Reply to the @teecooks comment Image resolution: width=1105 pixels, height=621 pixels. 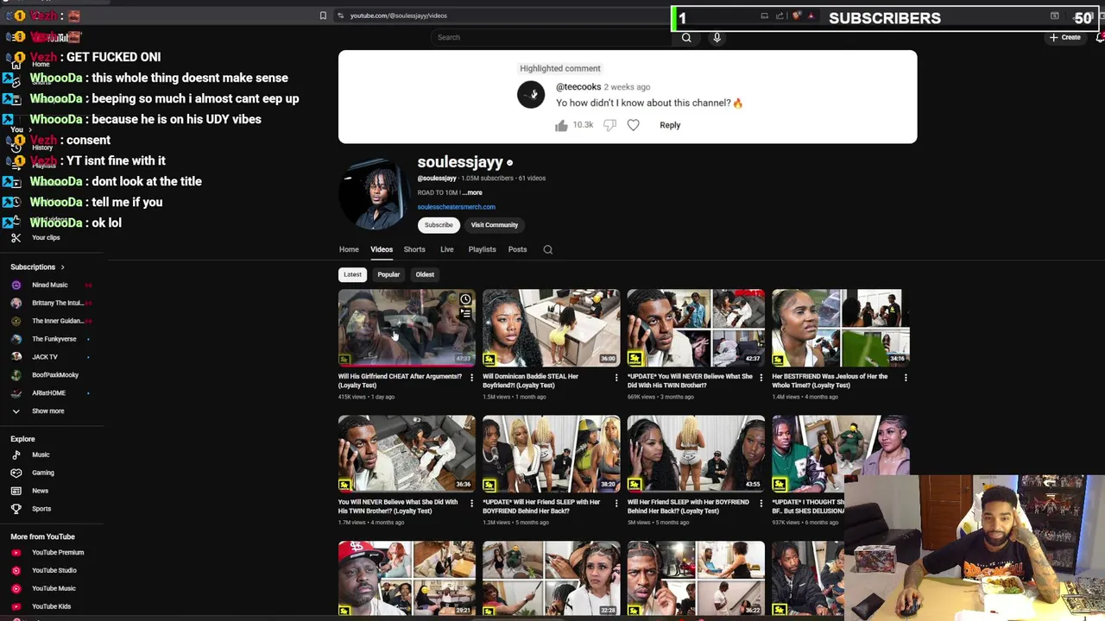[670, 125]
